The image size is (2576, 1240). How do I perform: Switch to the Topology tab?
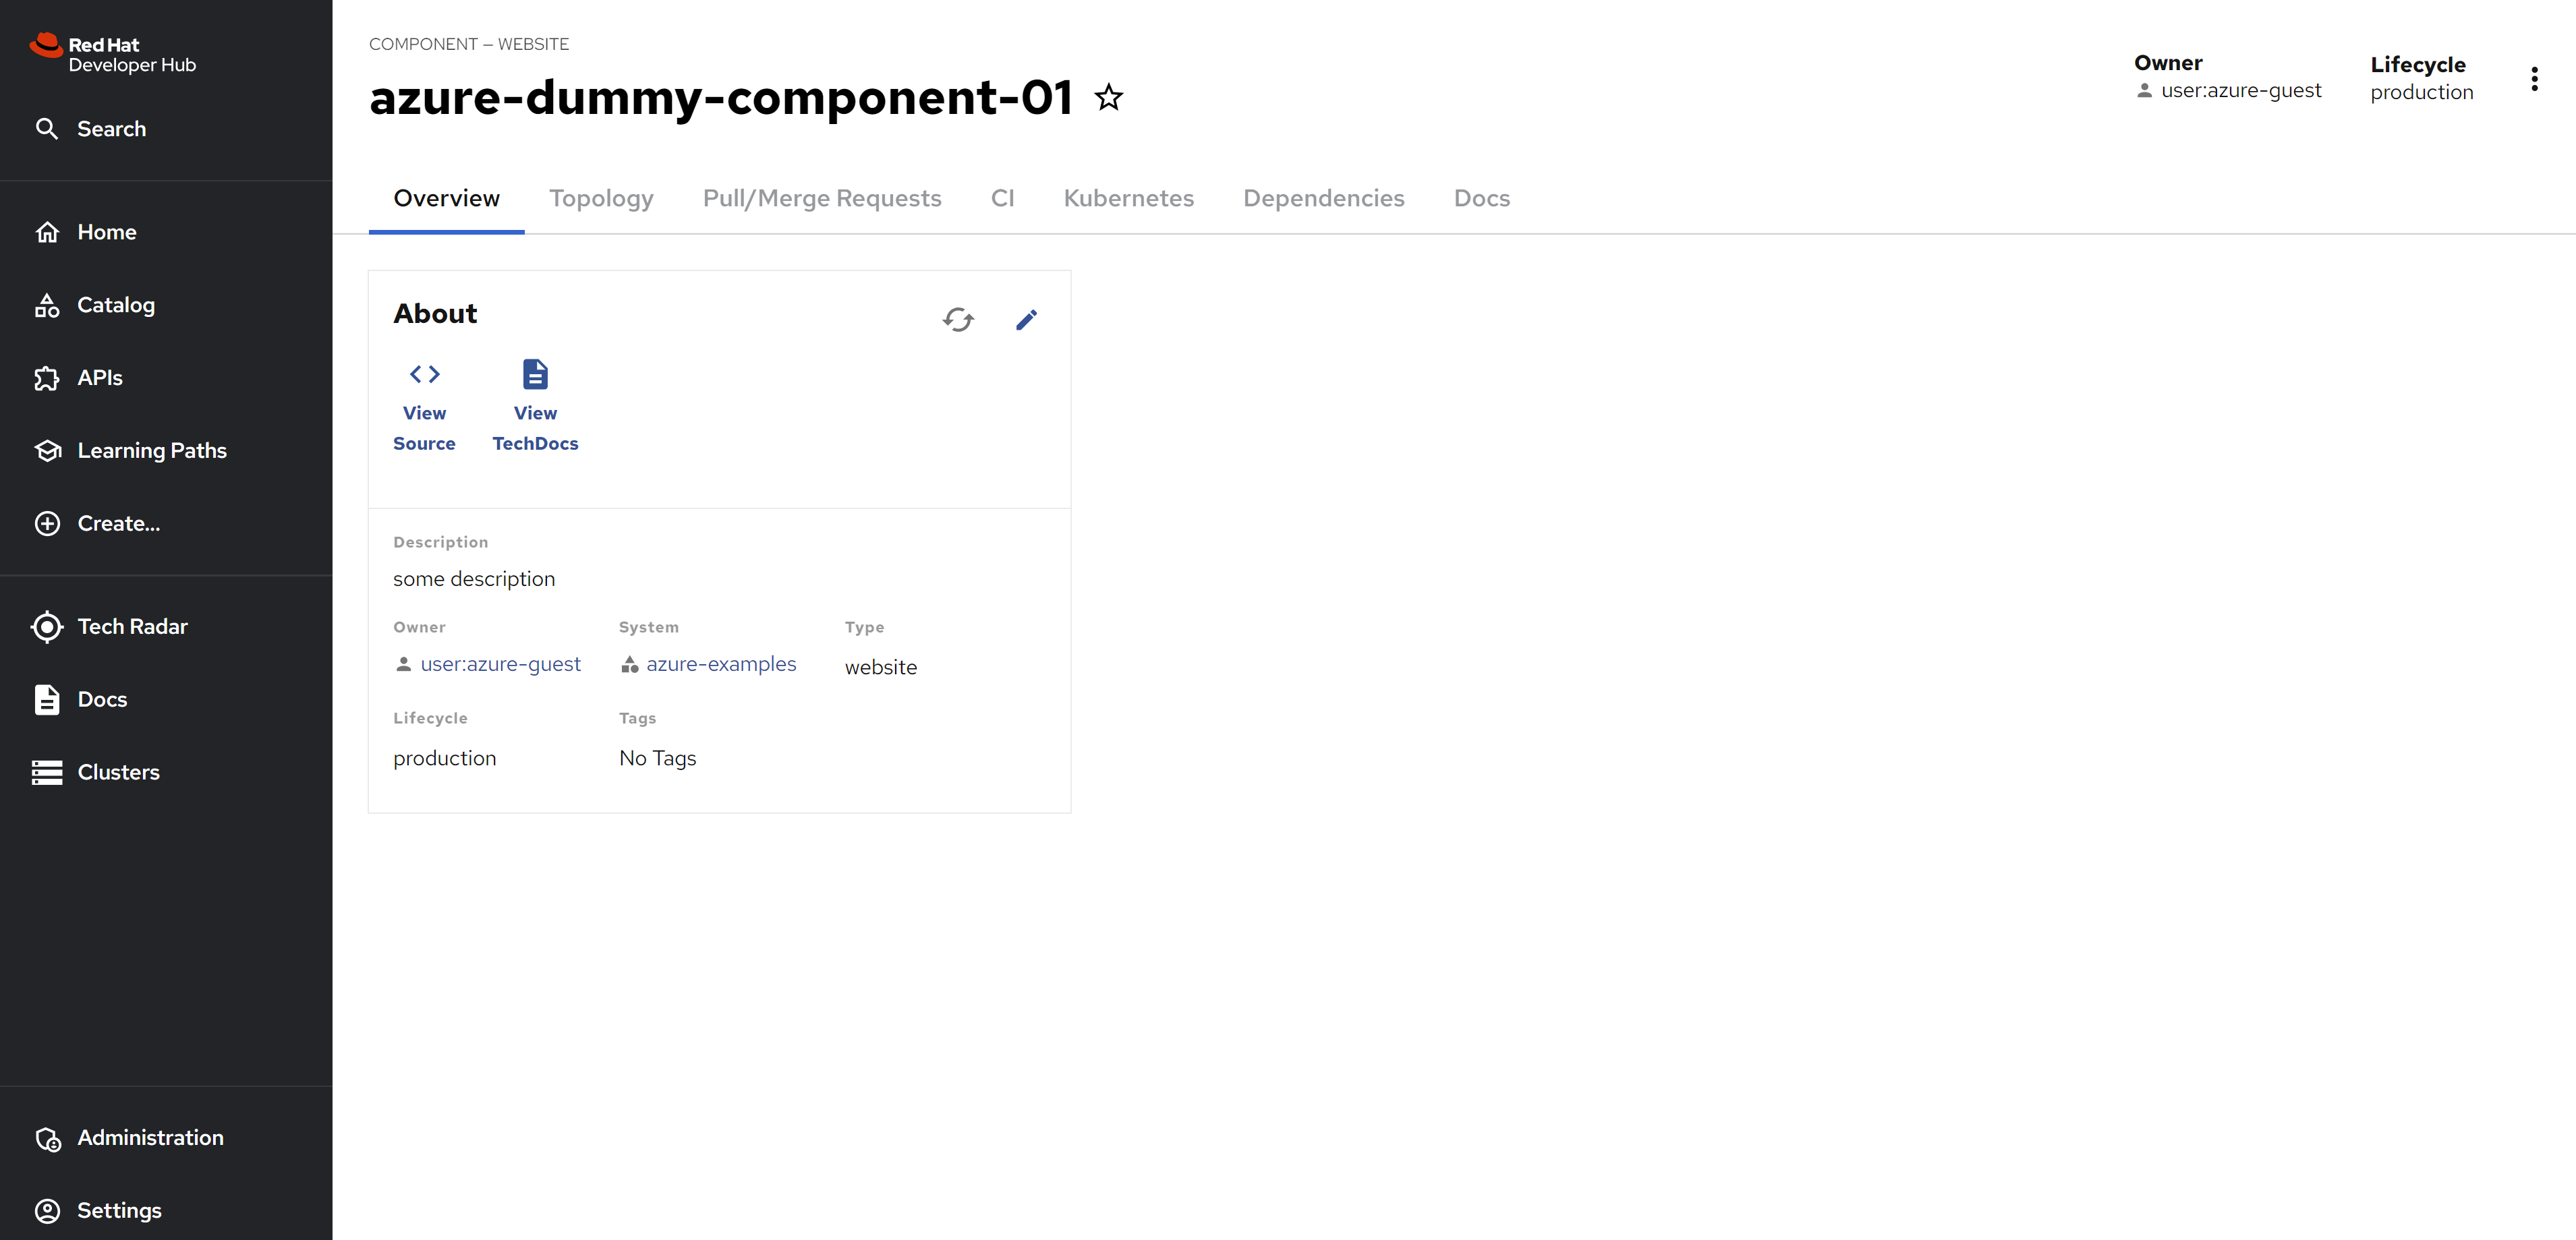[x=600, y=198]
